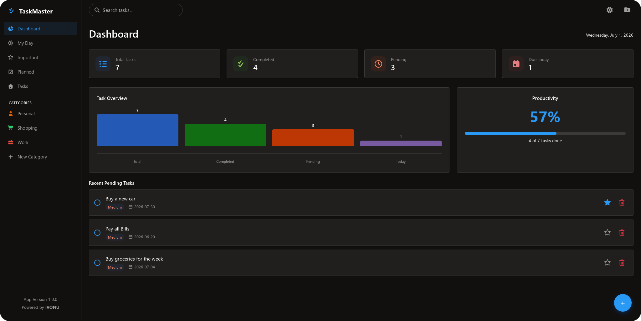Viewport: 641px width, 321px height.
Task: Select the Personal category
Action: 40,113
